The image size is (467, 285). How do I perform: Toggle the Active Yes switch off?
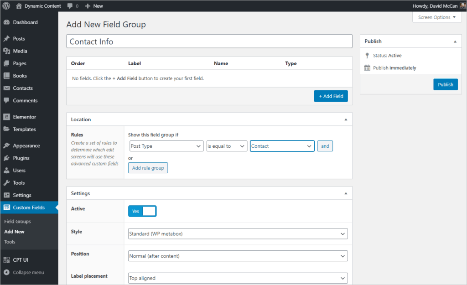[x=142, y=211]
